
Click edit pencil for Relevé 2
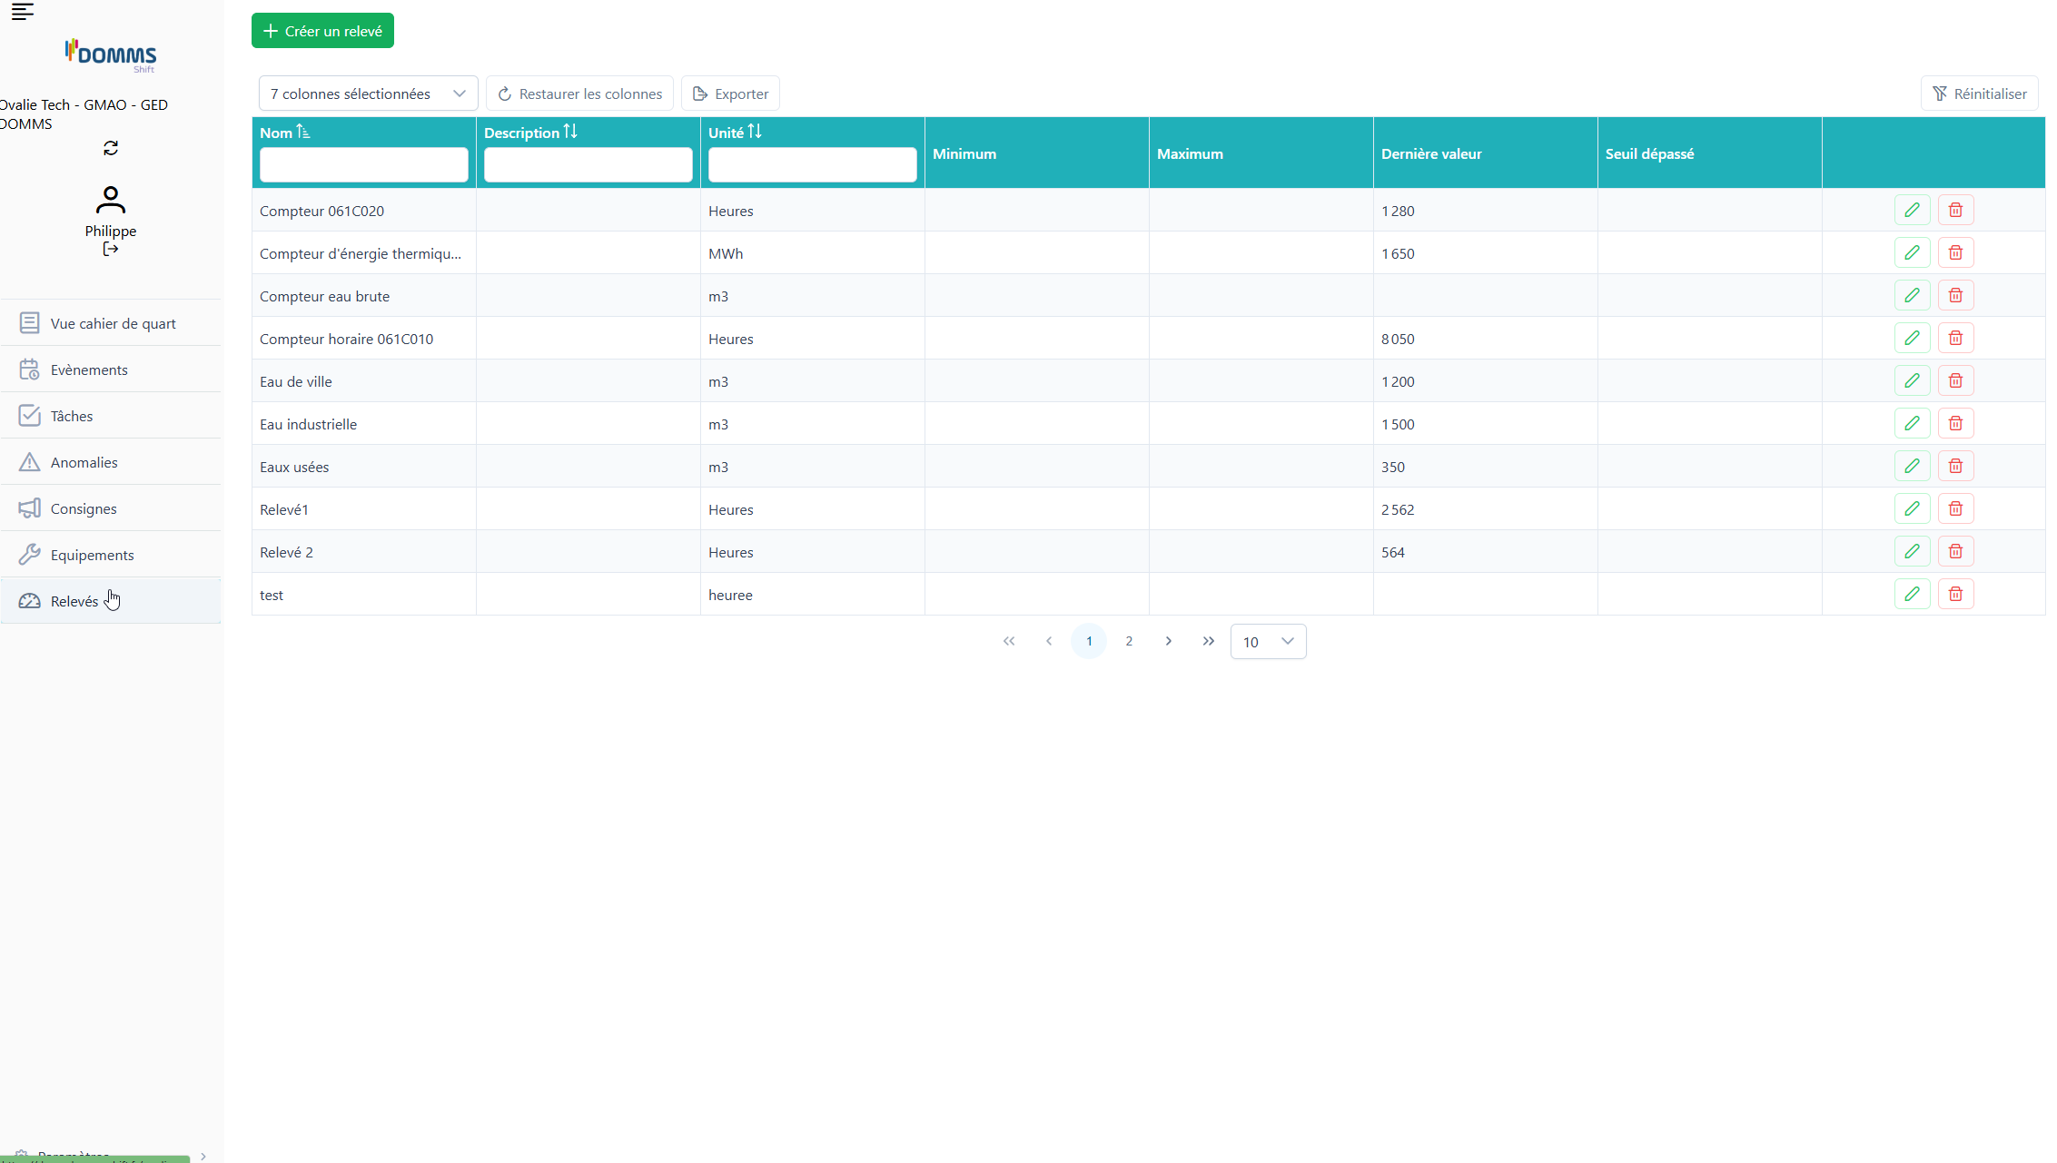click(1912, 552)
